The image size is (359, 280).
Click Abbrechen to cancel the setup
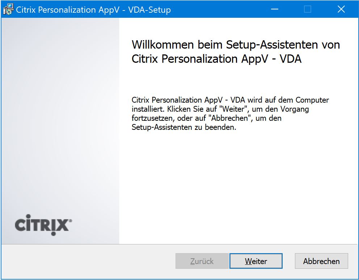tap(321, 261)
